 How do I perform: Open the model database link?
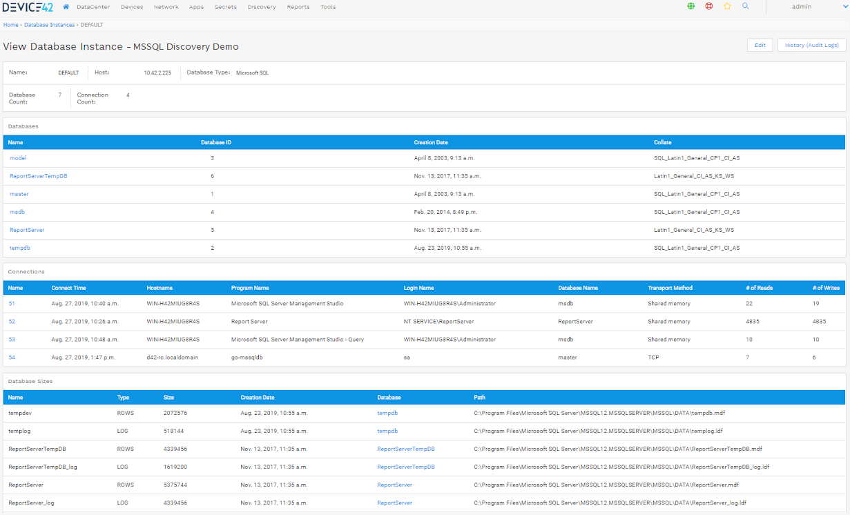pos(18,158)
